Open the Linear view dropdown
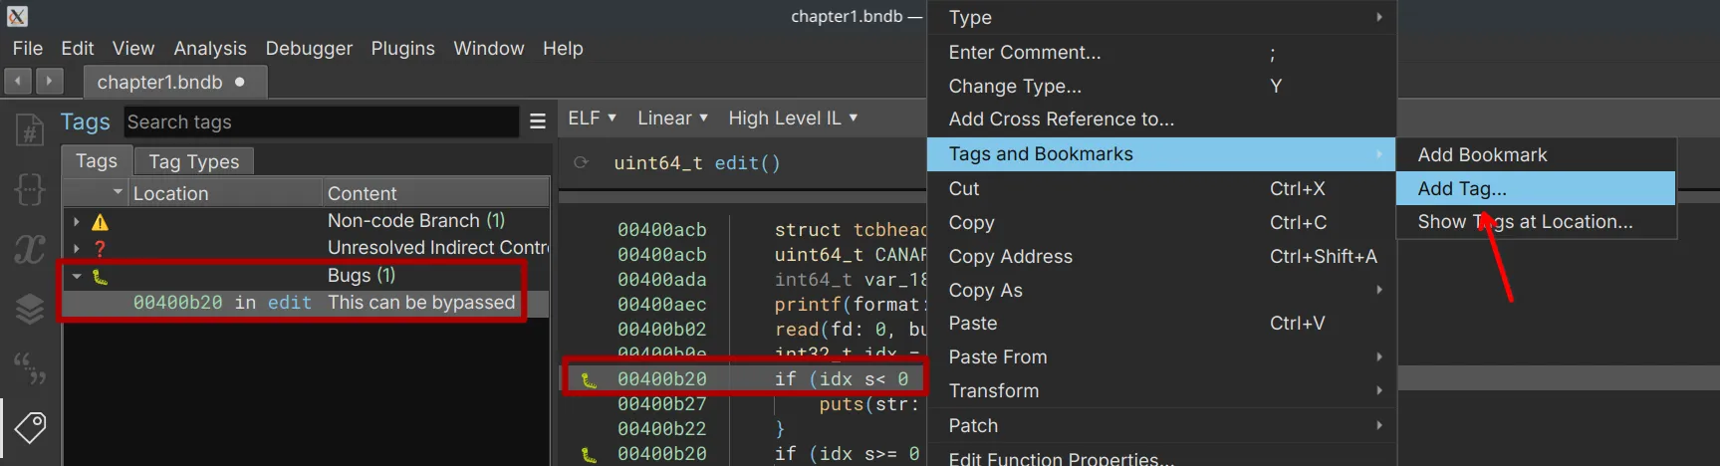The width and height of the screenshot is (1720, 466). pos(672,117)
